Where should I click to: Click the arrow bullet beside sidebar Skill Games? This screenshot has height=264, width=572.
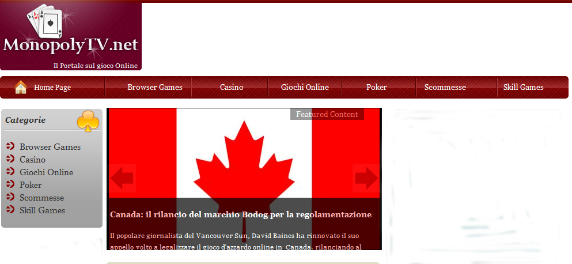(x=10, y=210)
